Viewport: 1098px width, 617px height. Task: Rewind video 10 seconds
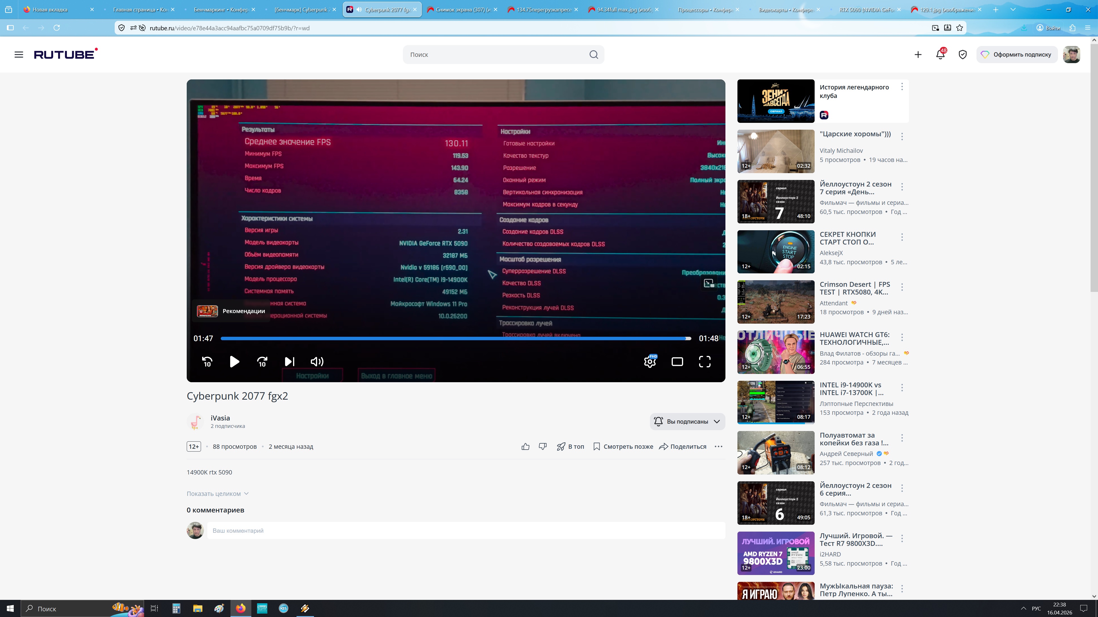[207, 362]
